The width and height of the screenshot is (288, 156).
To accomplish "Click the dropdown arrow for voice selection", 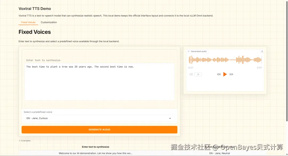I will coord(170,118).
